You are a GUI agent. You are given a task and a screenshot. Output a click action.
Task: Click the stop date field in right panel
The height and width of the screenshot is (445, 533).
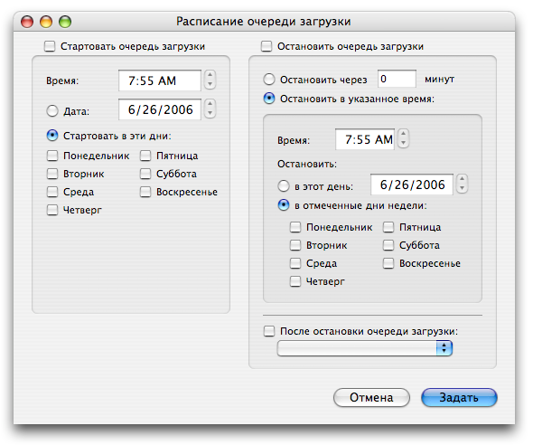[x=412, y=185]
